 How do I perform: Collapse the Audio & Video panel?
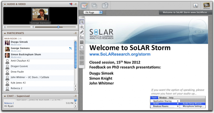(x=5, y=4)
